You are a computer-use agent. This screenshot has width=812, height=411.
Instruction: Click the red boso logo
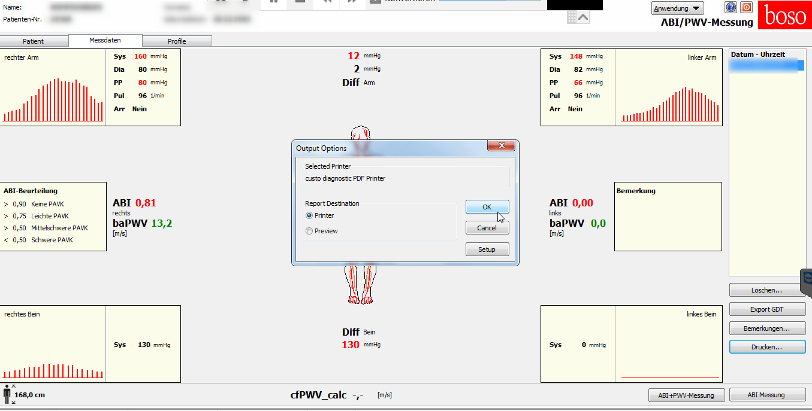pos(784,16)
